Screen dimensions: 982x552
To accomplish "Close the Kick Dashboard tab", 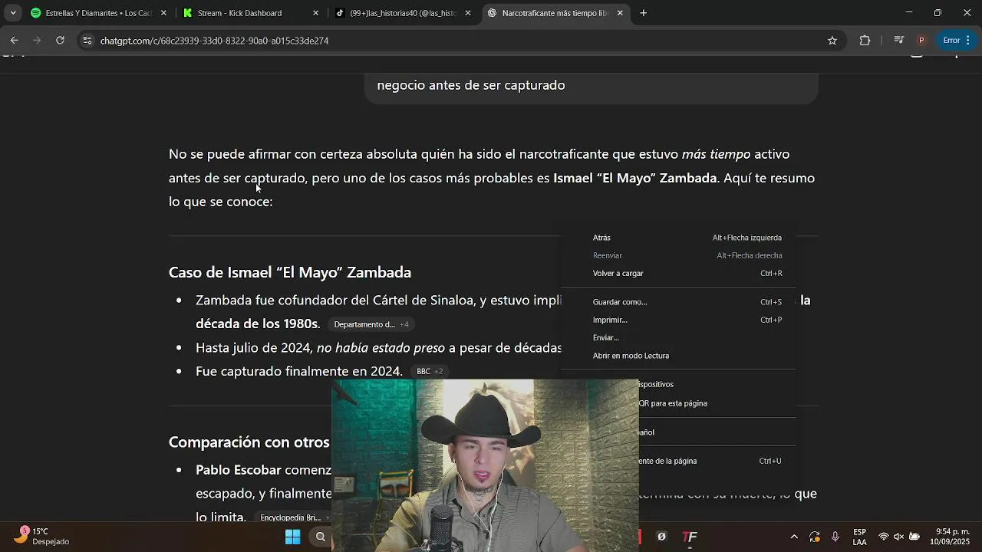I will point(315,13).
